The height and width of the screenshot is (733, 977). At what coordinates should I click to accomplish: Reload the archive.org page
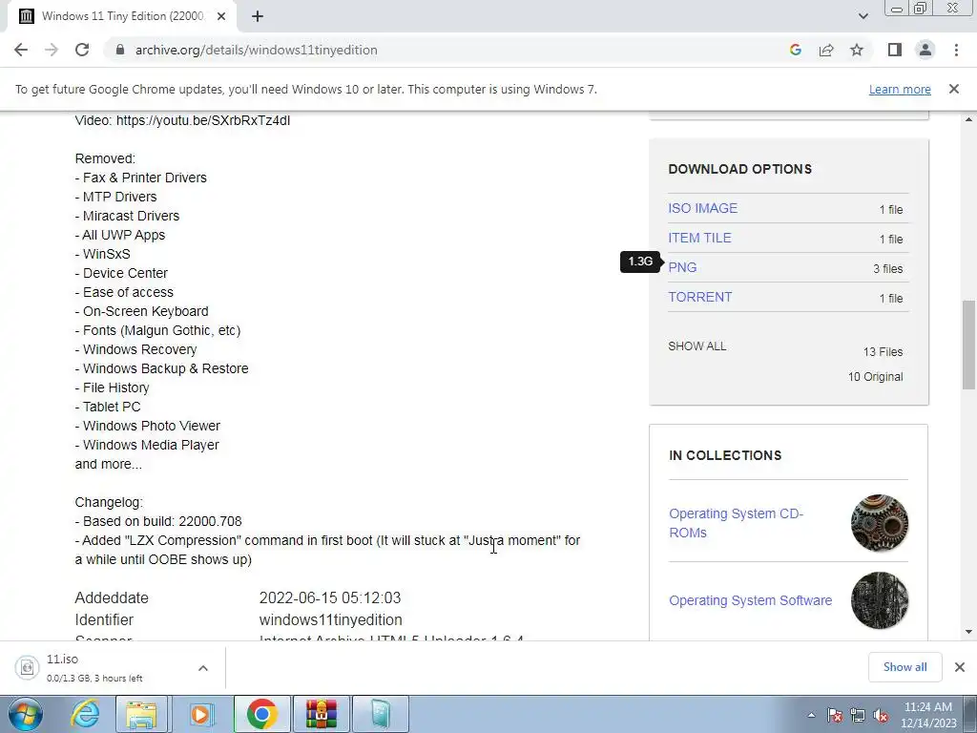coord(82,50)
